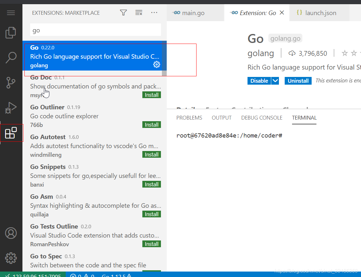Image resolution: width=361 pixels, height=277 pixels.
Task: Open the manage gear on the Go extension entry
Action: 156,64
